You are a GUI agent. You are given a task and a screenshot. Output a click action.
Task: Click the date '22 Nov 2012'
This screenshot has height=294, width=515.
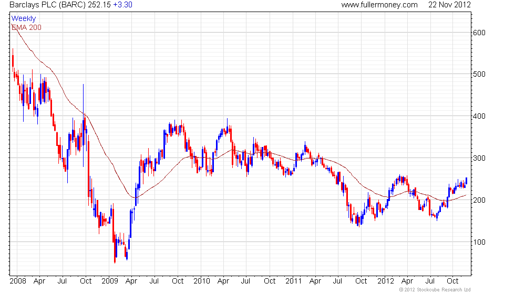[449, 5]
